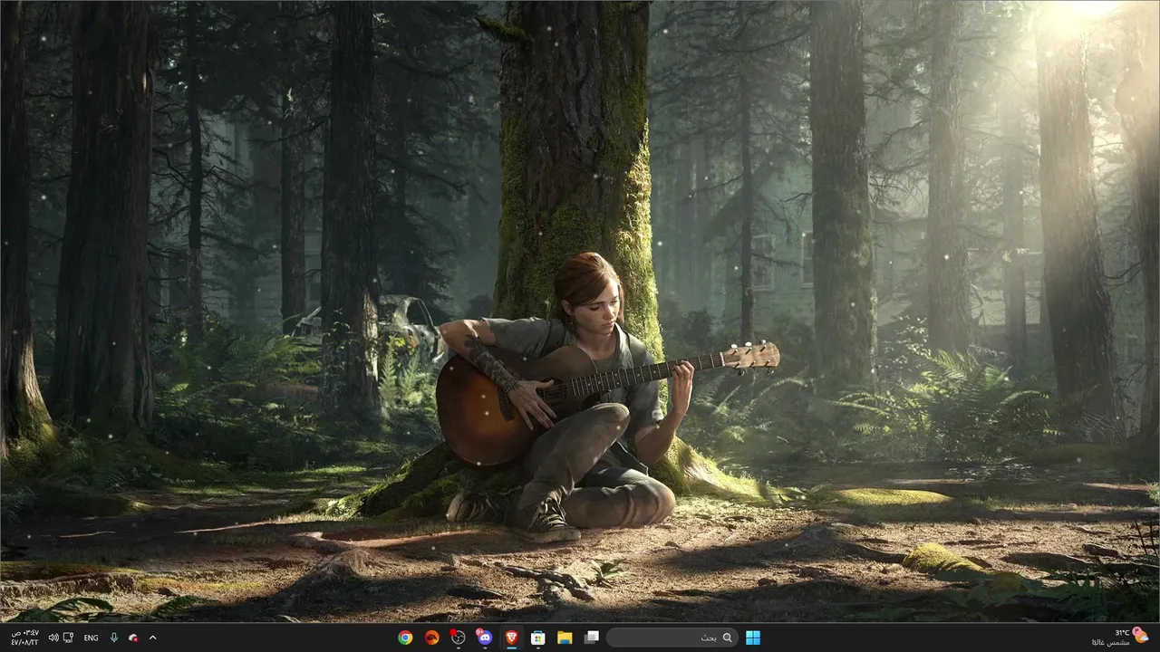The width and height of the screenshot is (1160, 652).
Task: Click the taskbar search box
Action: (x=672, y=638)
